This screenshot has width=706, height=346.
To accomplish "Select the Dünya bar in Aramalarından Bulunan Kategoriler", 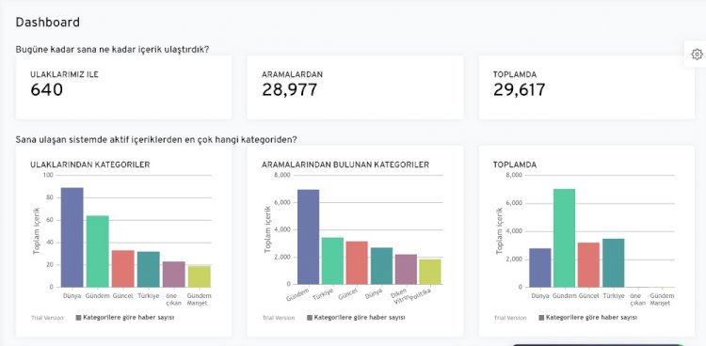I will pyautogui.click(x=382, y=266).
